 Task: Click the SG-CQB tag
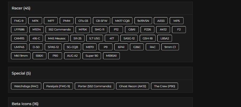(x=72, y=47)
